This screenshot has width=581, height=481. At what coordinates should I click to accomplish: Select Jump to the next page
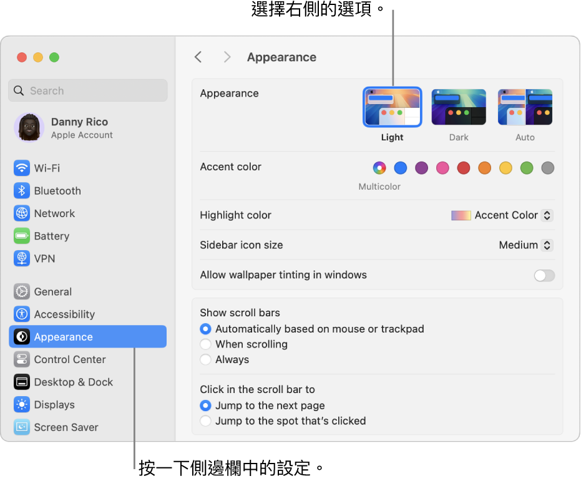pyautogui.click(x=206, y=406)
